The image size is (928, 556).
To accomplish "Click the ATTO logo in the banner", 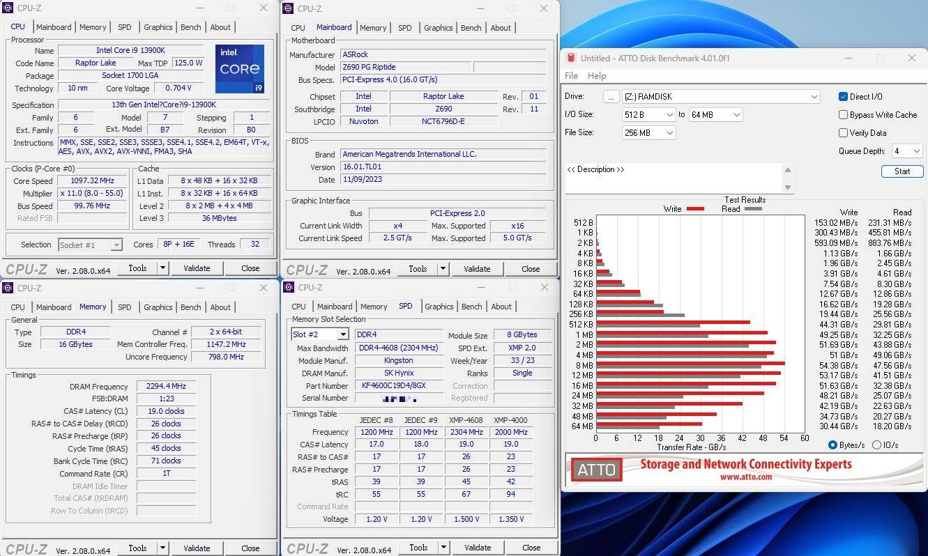I will point(598,470).
